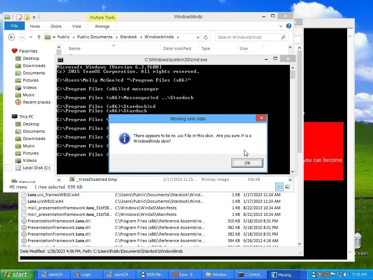The height and width of the screenshot is (280, 373).
Task: Open Pictures under This PC
Action: (x=31, y=153)
